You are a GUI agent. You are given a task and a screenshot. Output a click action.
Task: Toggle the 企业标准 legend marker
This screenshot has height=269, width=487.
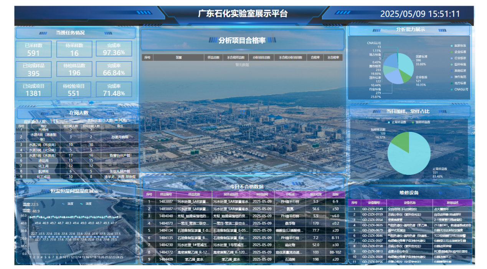click(451, 52)
